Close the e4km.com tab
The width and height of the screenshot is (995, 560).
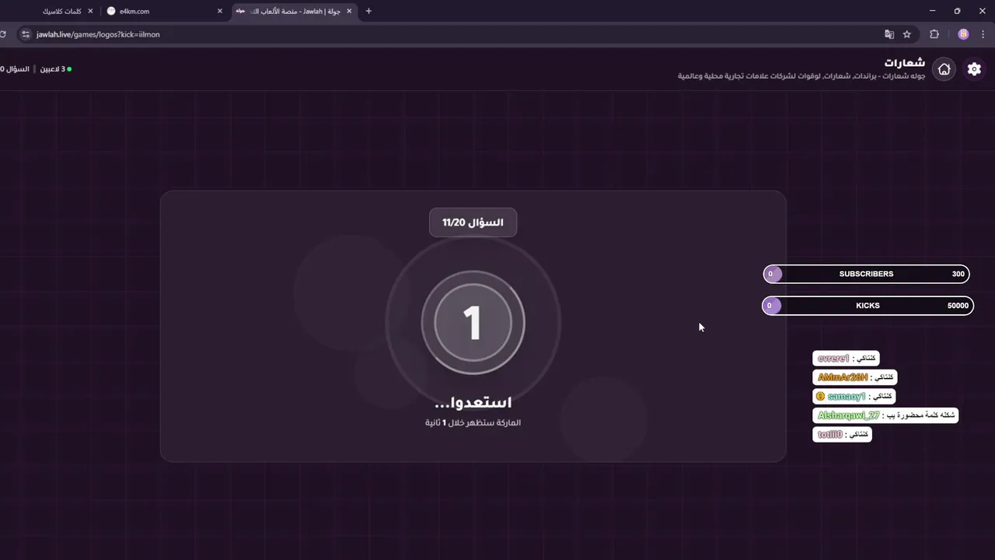tap(220, 11)
